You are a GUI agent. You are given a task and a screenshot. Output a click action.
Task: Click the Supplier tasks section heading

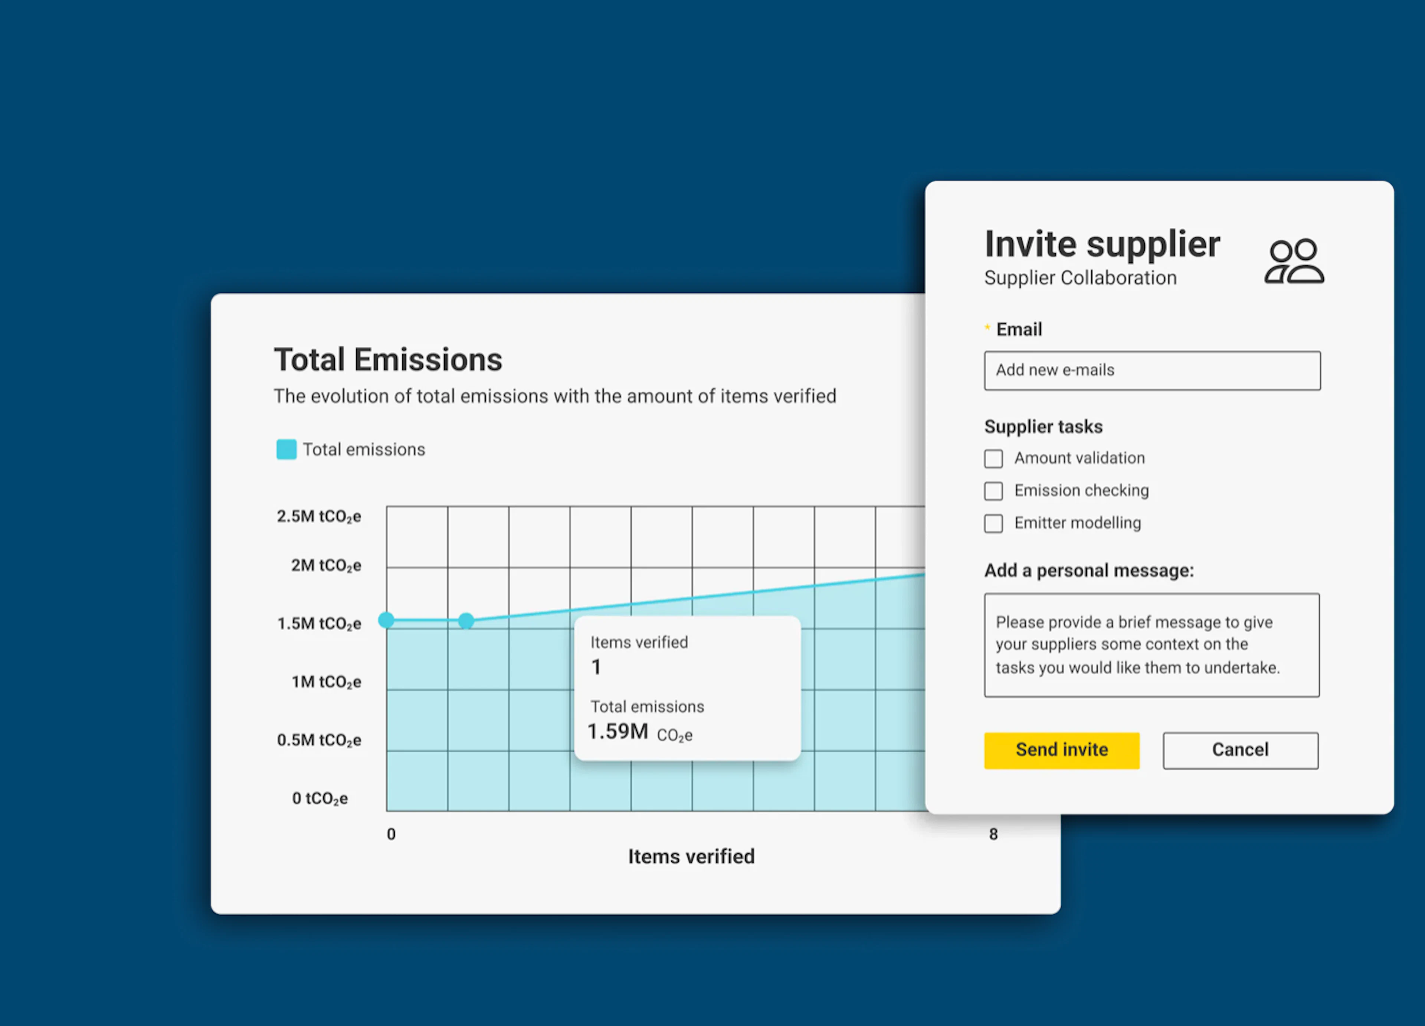pyautogui.click(x=1043, y=426)
